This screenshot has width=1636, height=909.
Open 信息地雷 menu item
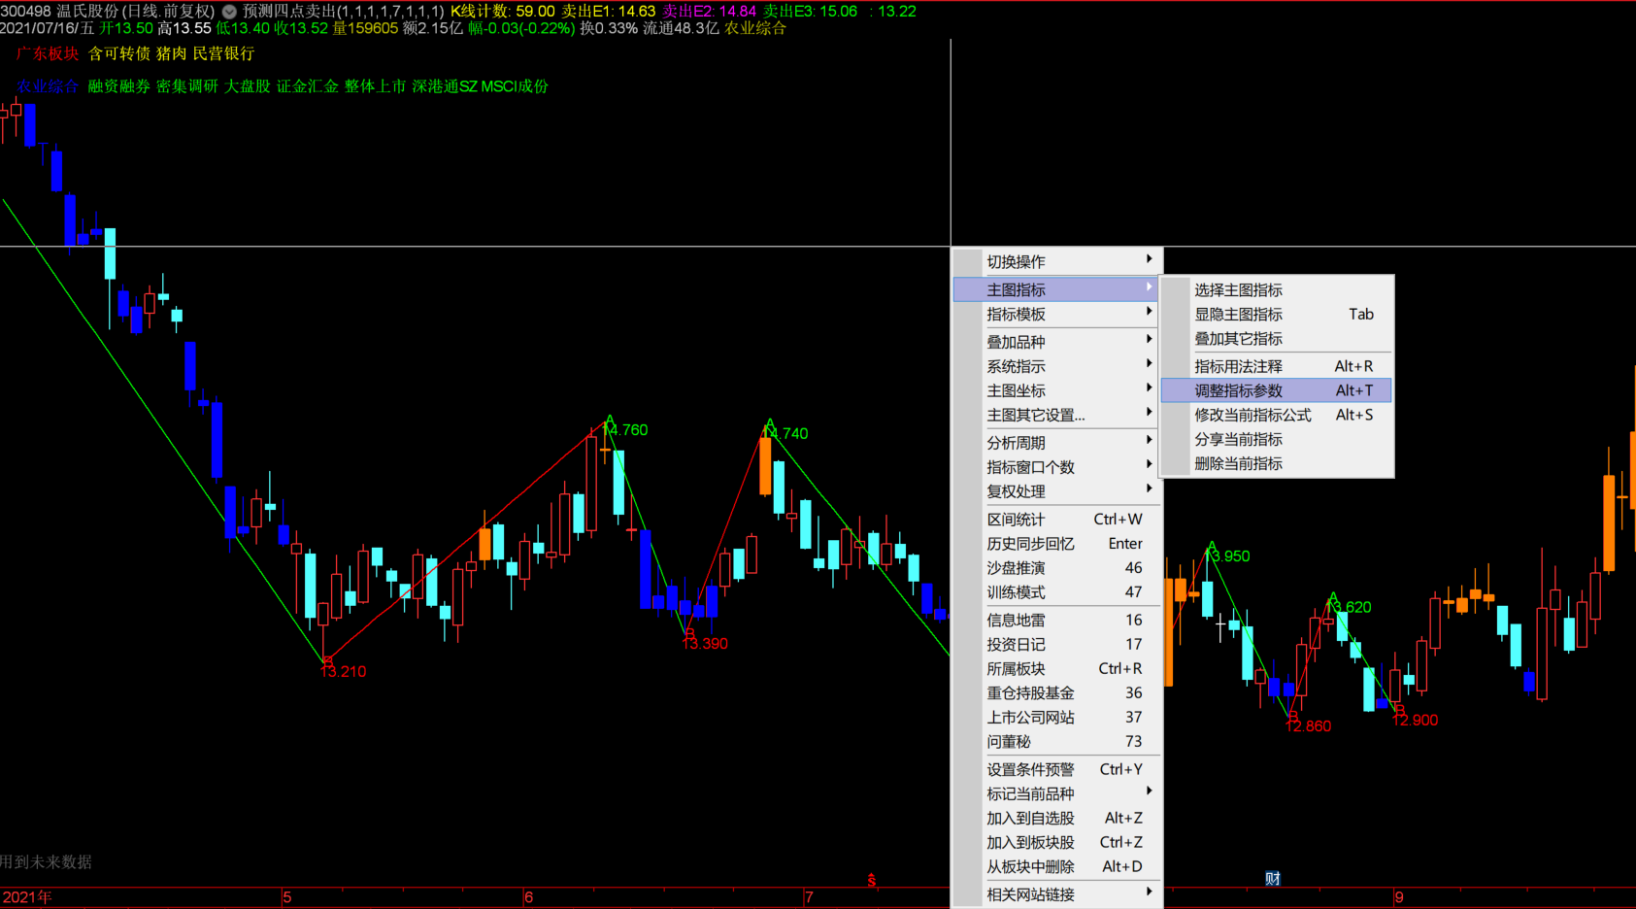[1057, 620]
